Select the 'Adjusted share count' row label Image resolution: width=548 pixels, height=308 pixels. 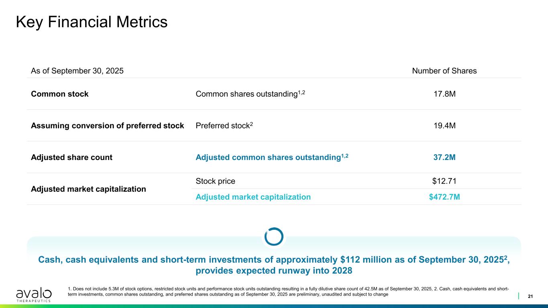click(71, 157)
